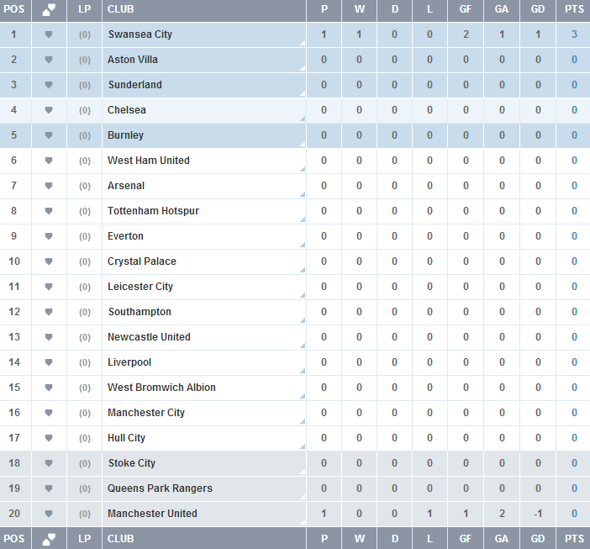The width and height of the screenshot is (590, 549).
Task: Click the position indicator icon for Arsenal
Action: 49,186
